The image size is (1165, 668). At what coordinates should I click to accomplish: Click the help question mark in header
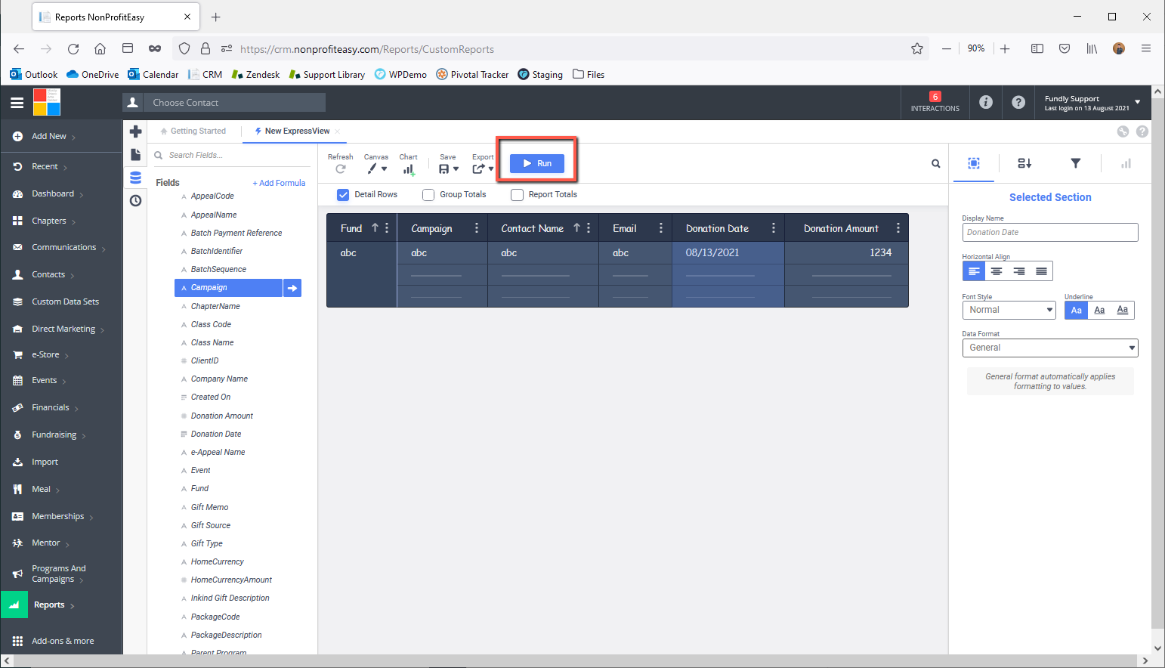[1018, 102]
